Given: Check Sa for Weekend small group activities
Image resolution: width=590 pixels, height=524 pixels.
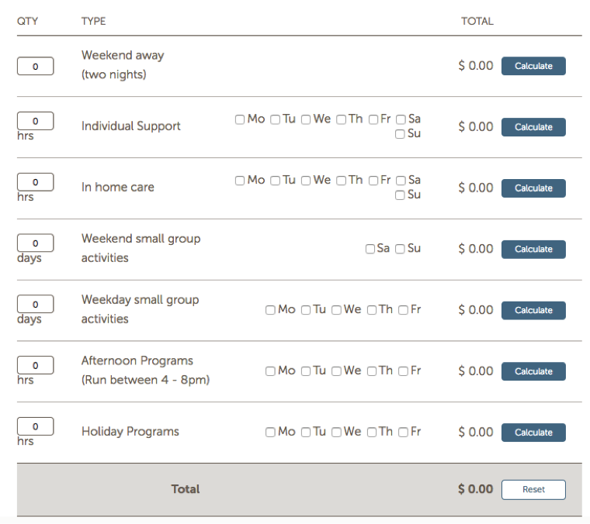Looking at the screenshot, I should point(370,249).
